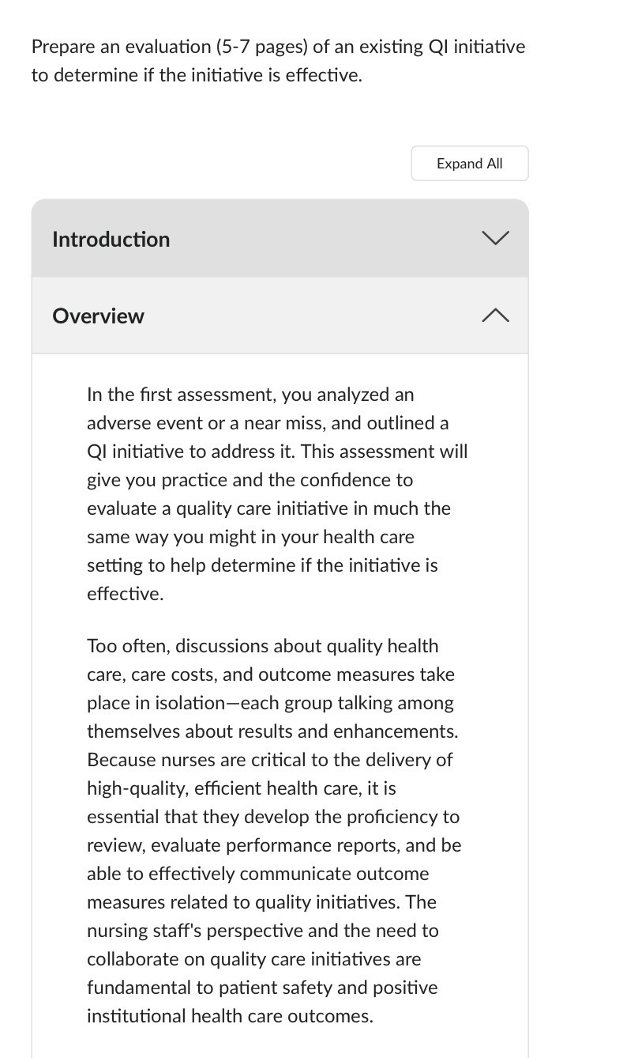The image size is (638, 1058).
Task: Expand the Introduction accordion section title
Action: [111, 240]
